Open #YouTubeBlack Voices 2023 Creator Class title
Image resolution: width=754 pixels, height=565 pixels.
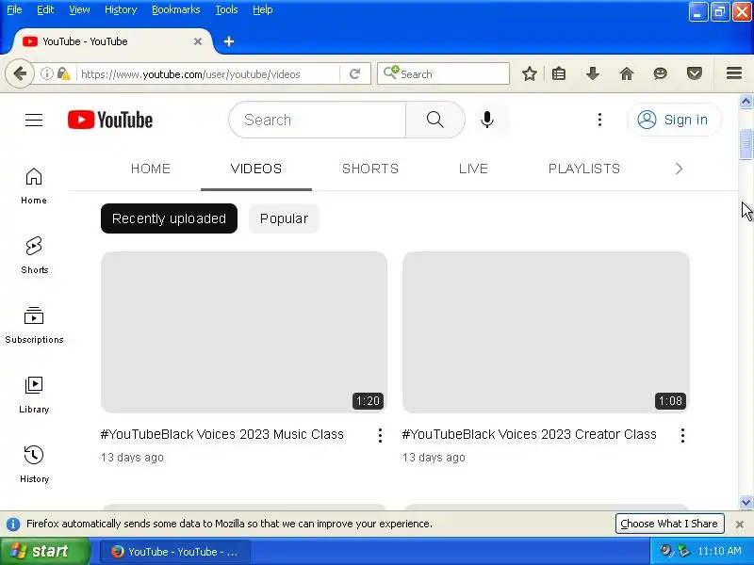pyautogui.click(x=530, y=434)
